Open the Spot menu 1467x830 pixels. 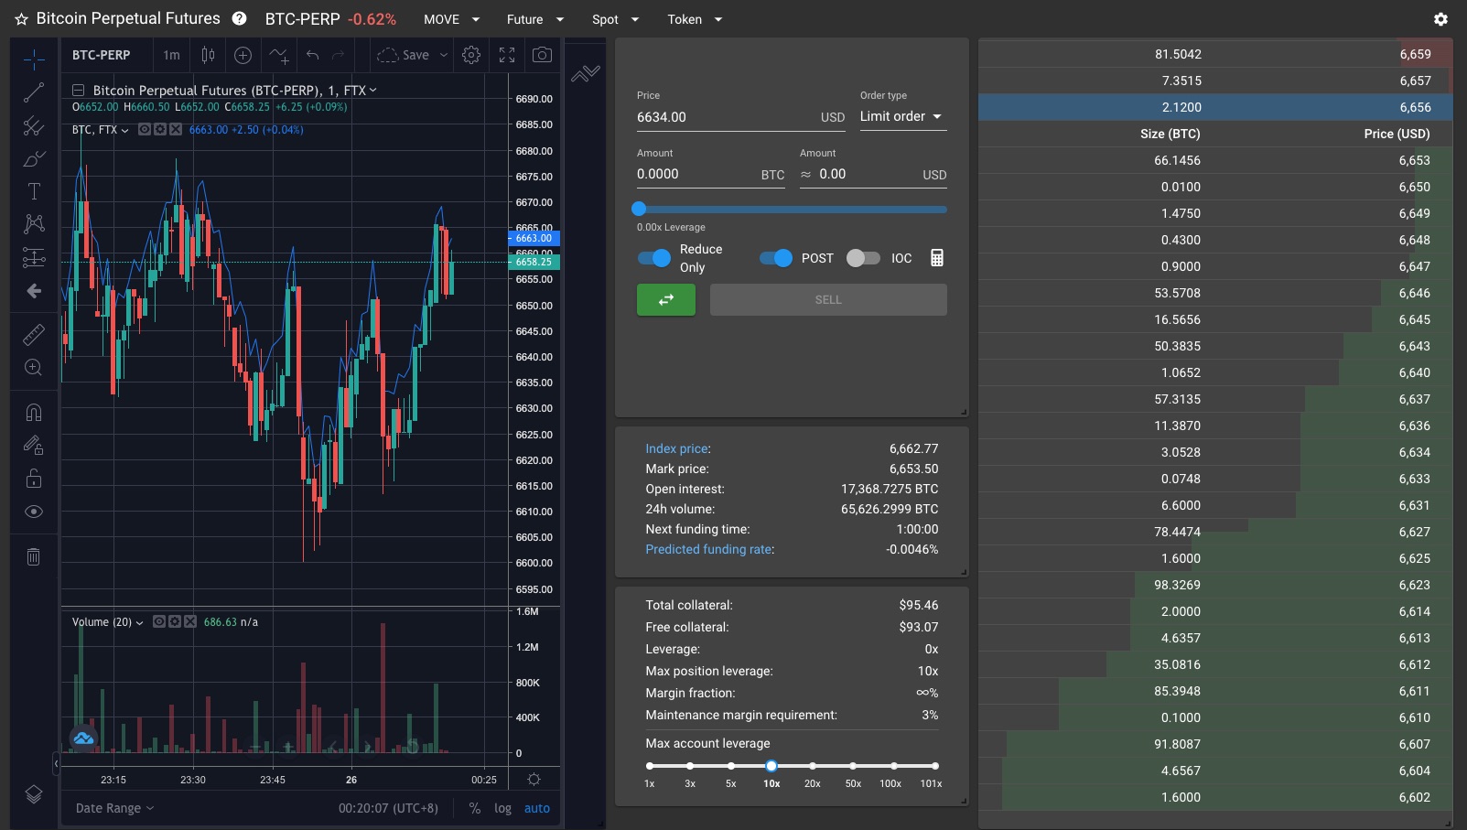(615, 19)
